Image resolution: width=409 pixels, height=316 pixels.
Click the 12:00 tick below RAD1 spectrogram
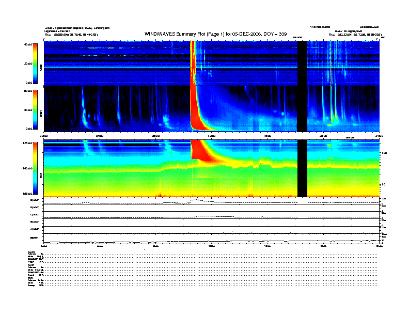pyautogui.click(x=212, y=136)
